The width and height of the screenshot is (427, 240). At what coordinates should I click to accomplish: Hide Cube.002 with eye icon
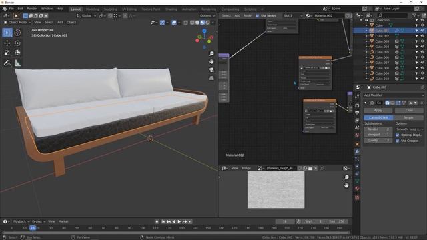[422, 36]
